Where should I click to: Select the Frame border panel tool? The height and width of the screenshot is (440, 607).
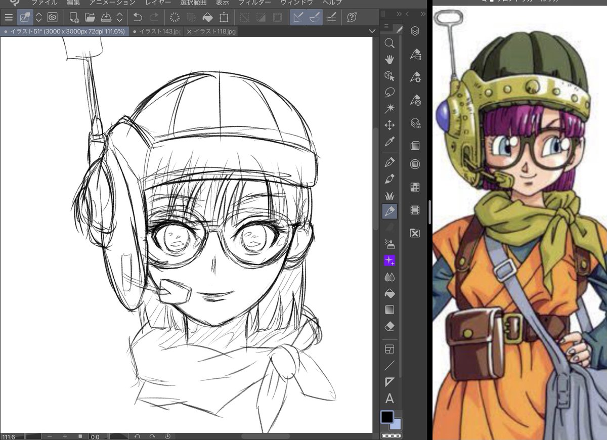pyautogui.click(x=389, y=349)
